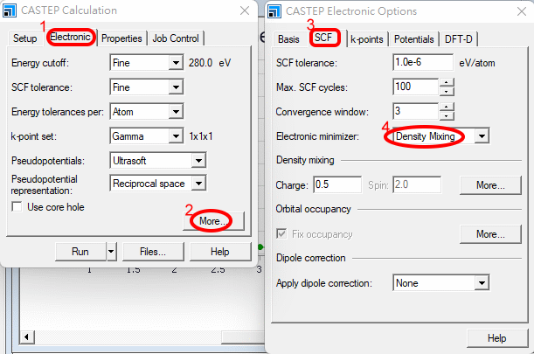Click the CASTEP Electronic Options title icon
534x354 pixels.
coord(275,11)
